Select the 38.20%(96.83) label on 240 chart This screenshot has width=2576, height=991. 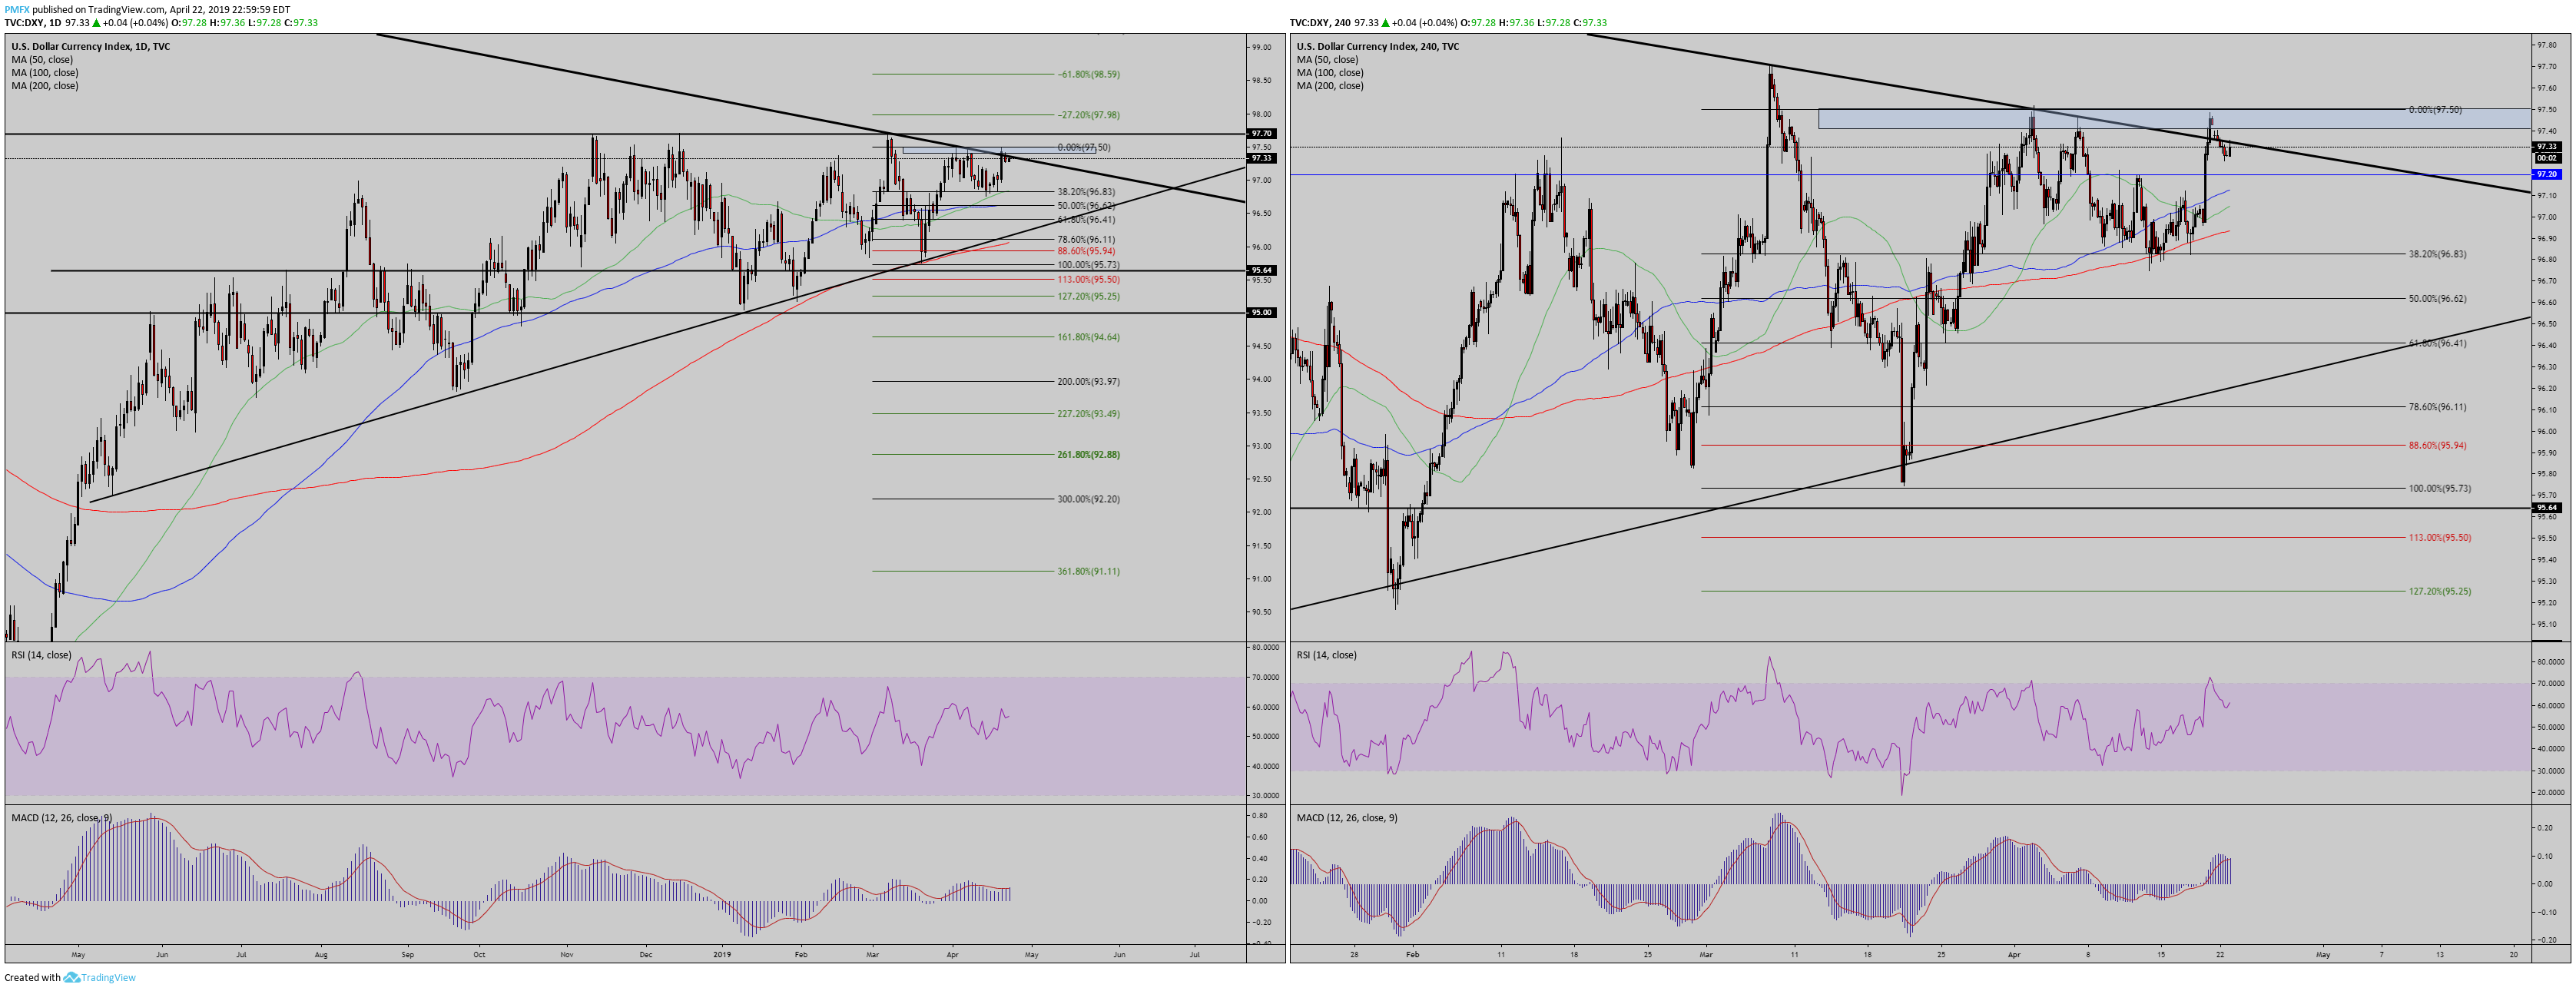click(x=2437, y=254)
